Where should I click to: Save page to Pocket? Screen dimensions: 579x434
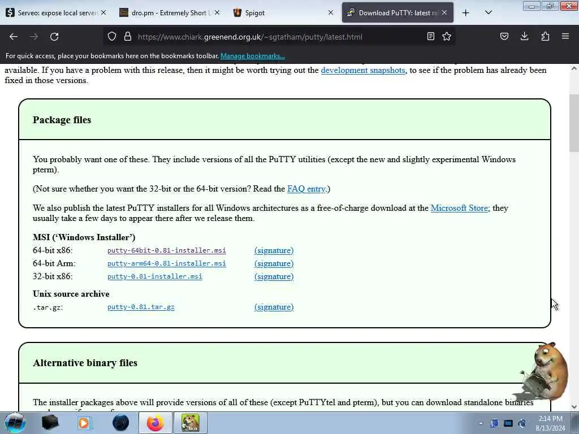pyautogui.click(x=504, y=37)
